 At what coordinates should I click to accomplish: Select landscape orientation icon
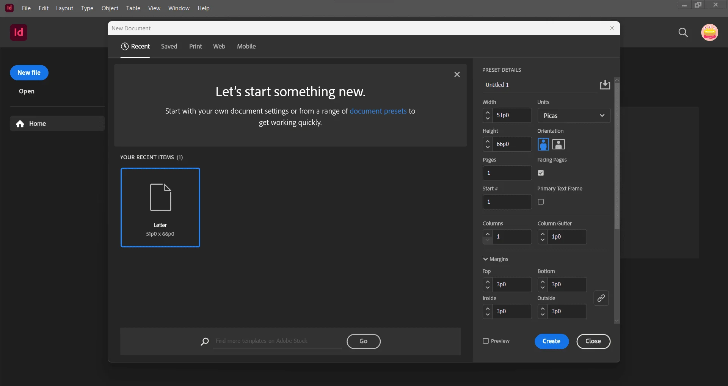click(559, 144)
